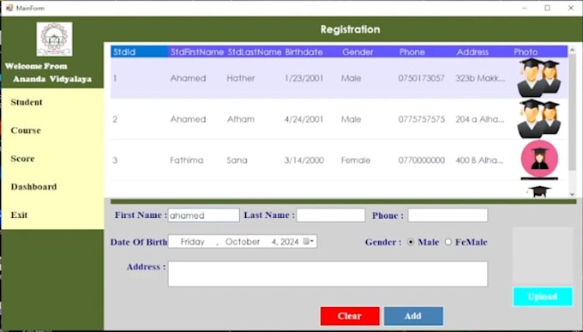Viewport: 583px width, 332px height.
Task: Click the red Clear button
Action: (x=350, y=316)
